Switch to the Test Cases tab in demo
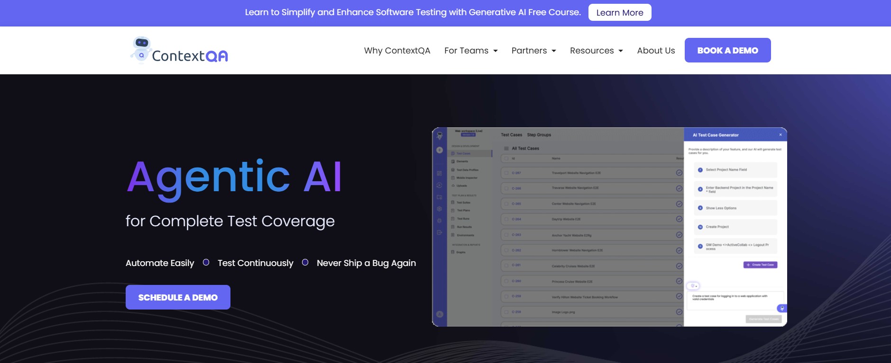The height and width of the screenshot is (363, 891). tap(511, 135)
